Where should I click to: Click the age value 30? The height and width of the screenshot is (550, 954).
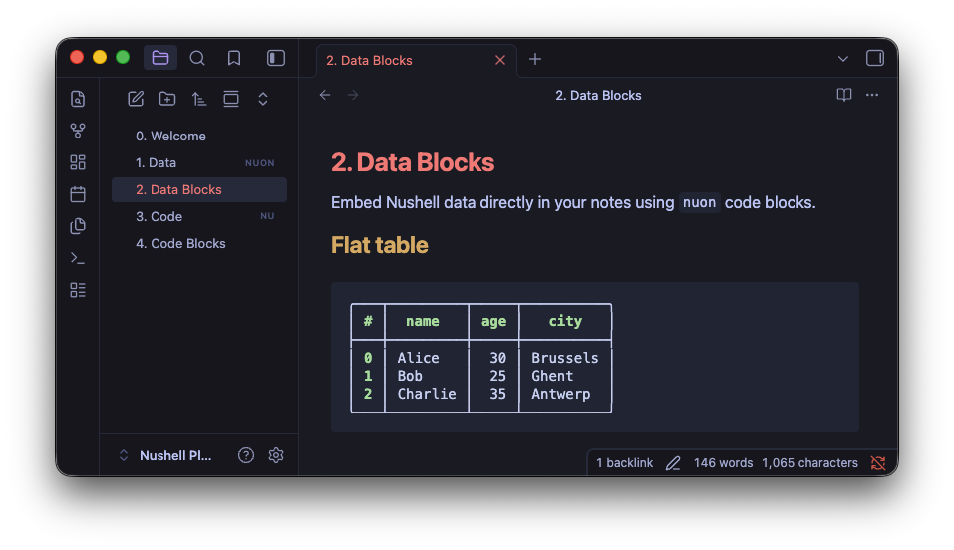(497, 358)
